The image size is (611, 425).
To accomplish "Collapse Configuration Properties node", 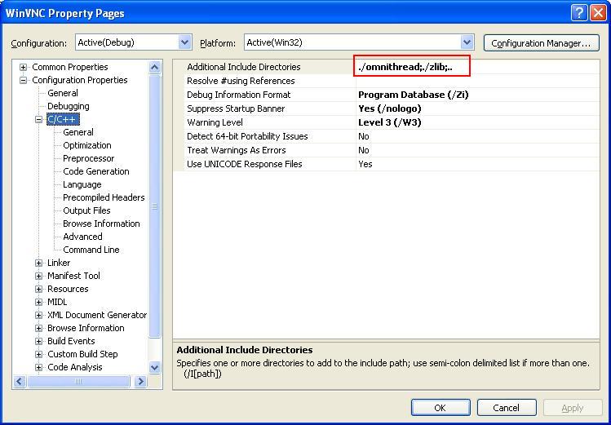I will click(x=24, y=80).
